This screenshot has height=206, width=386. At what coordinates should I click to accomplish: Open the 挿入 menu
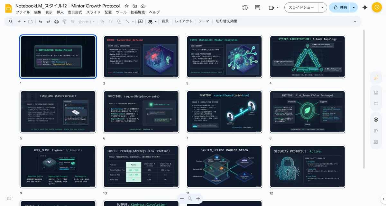coord(60,12)
